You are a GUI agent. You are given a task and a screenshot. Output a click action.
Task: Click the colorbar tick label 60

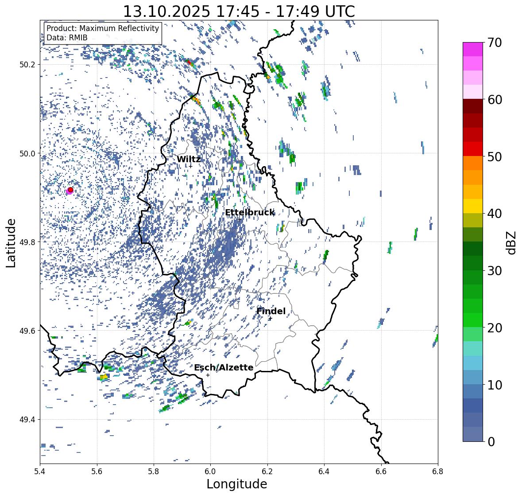pyautogui.click(x=495, y=100)
